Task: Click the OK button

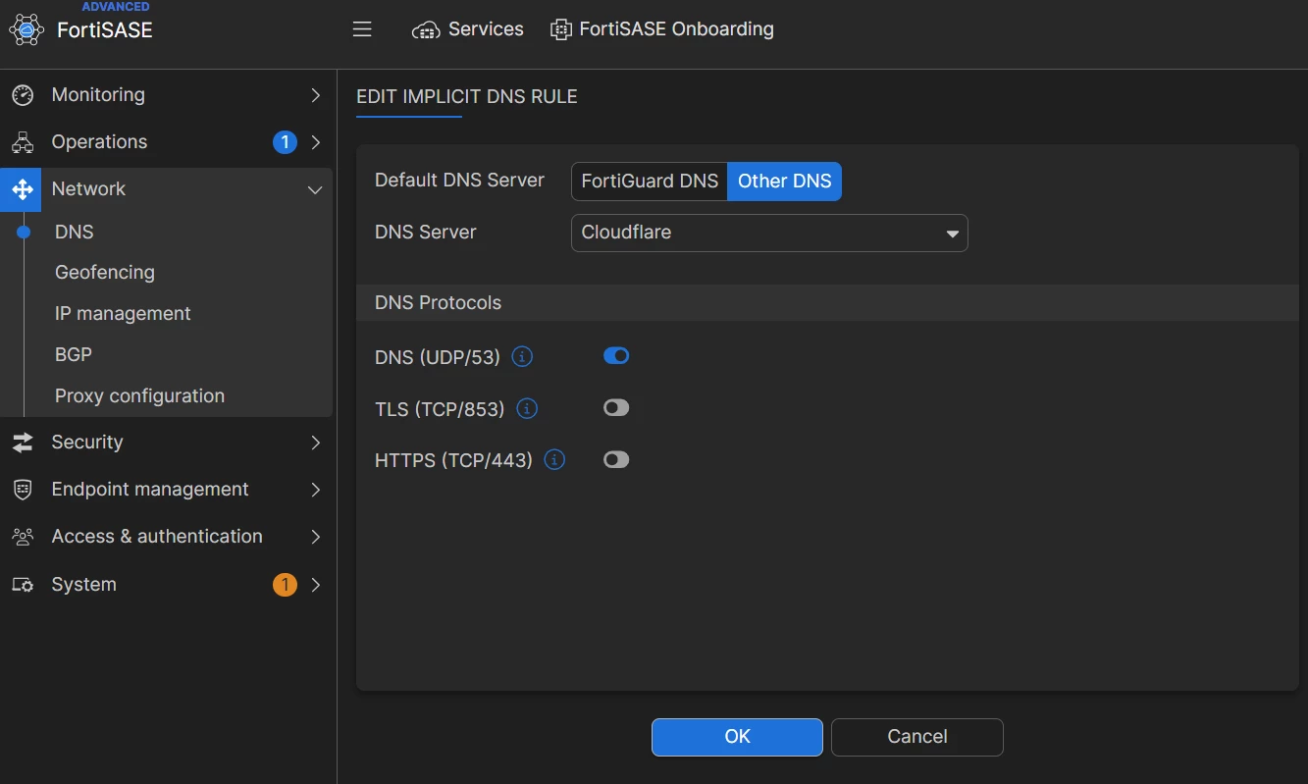Action: [x=737, y=737]
